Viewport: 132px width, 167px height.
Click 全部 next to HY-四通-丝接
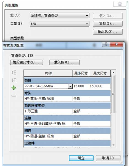81,136
